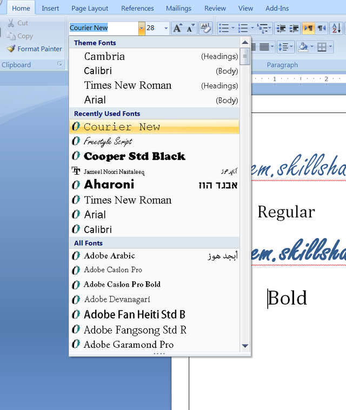Switch to the Home tab
Viewport: 346px width, 410px height.
tap(21, 8)
